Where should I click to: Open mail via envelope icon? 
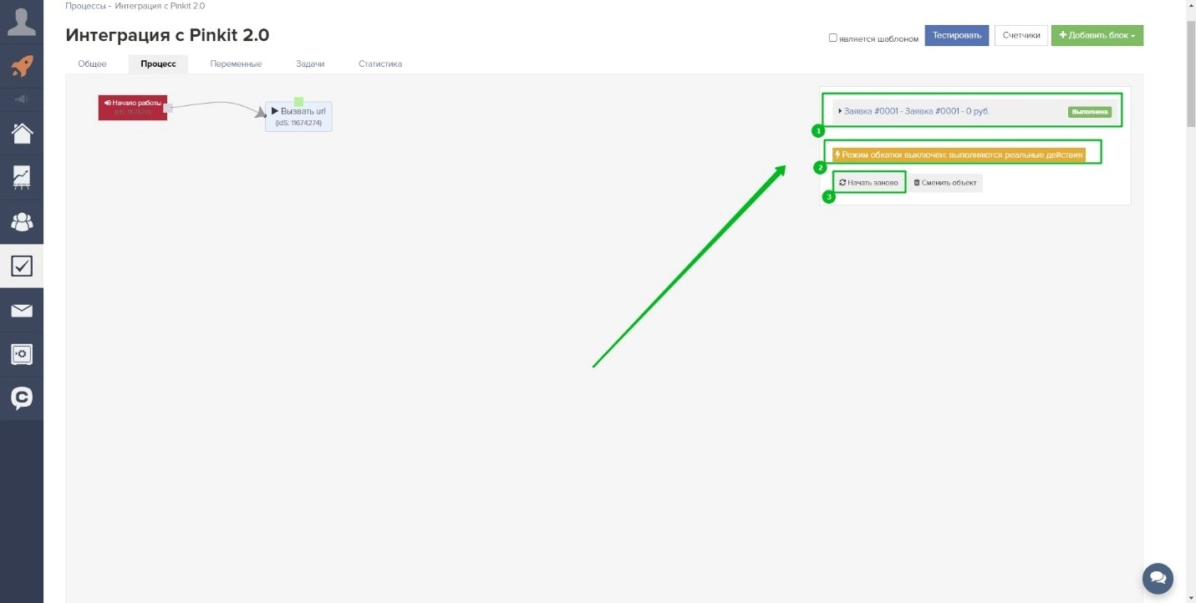22,311
